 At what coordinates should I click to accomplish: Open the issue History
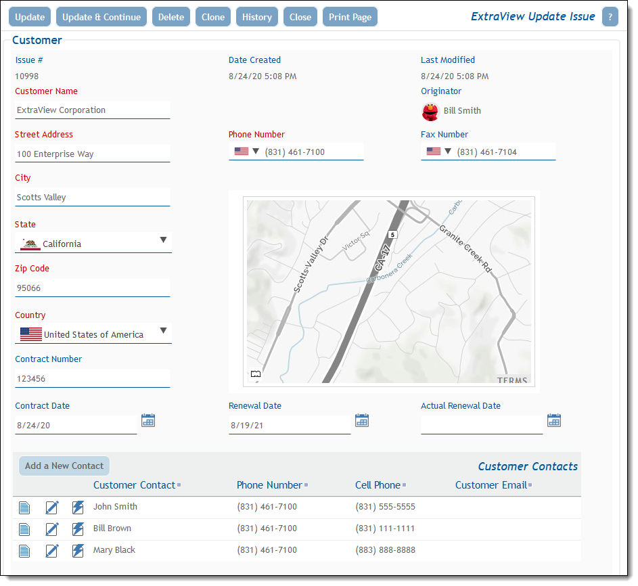tap(256, 17)
